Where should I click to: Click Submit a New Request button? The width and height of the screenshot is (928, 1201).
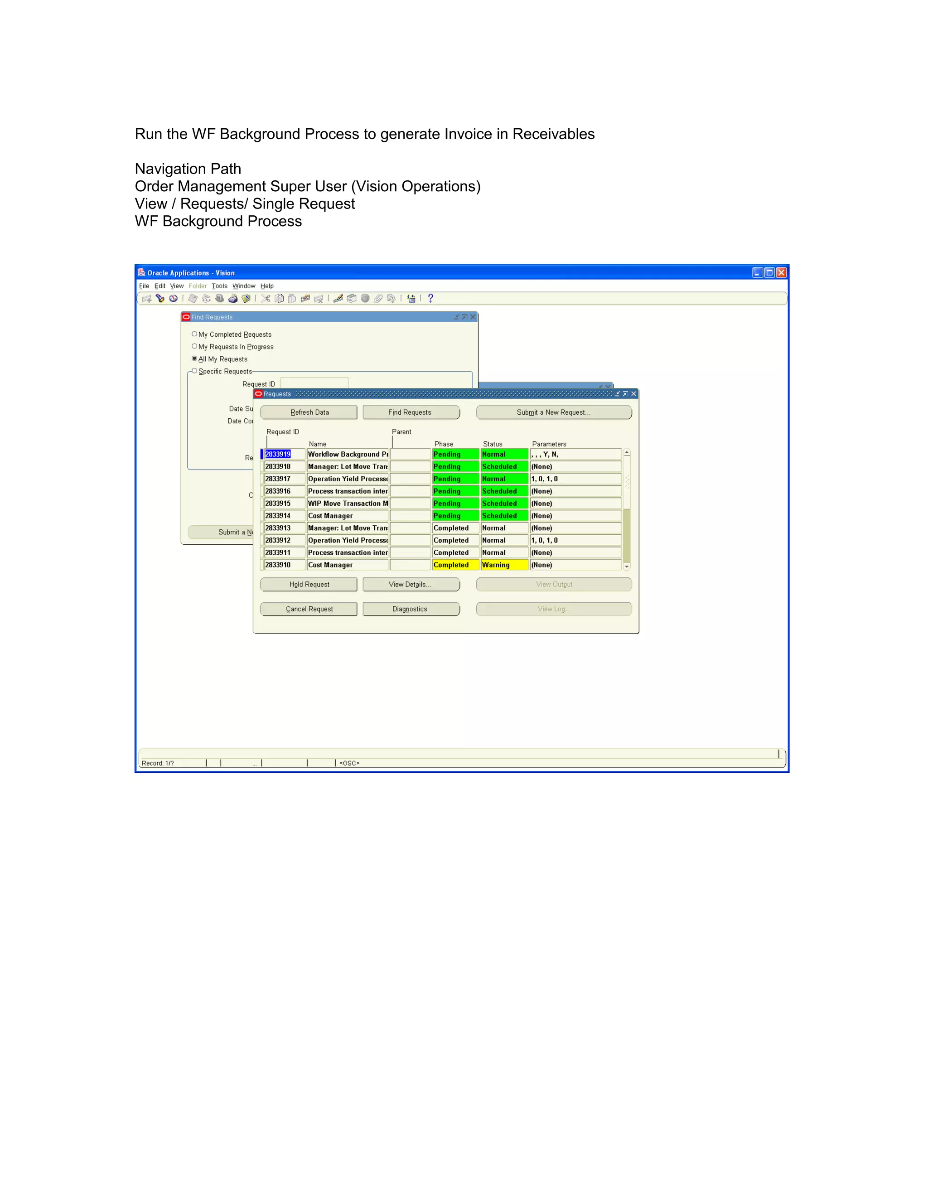[x=554, y=412]
